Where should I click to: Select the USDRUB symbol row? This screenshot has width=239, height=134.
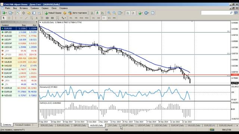coord(19,88)
